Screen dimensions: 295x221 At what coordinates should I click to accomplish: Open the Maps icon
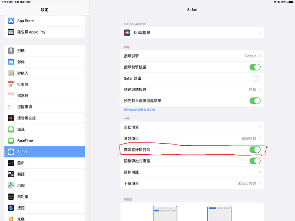(x=11, y=185)
